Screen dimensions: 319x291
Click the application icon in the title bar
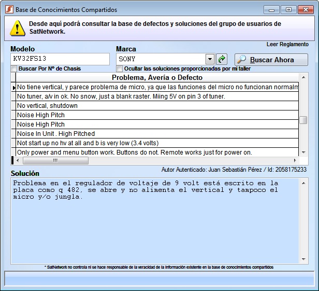coord(9,10)
